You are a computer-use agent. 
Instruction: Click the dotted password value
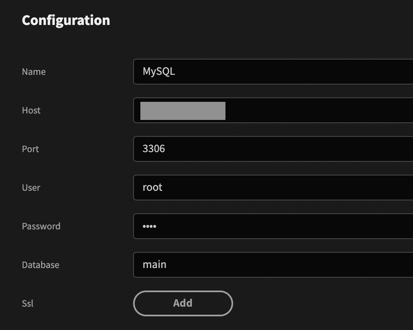[150, 226]
